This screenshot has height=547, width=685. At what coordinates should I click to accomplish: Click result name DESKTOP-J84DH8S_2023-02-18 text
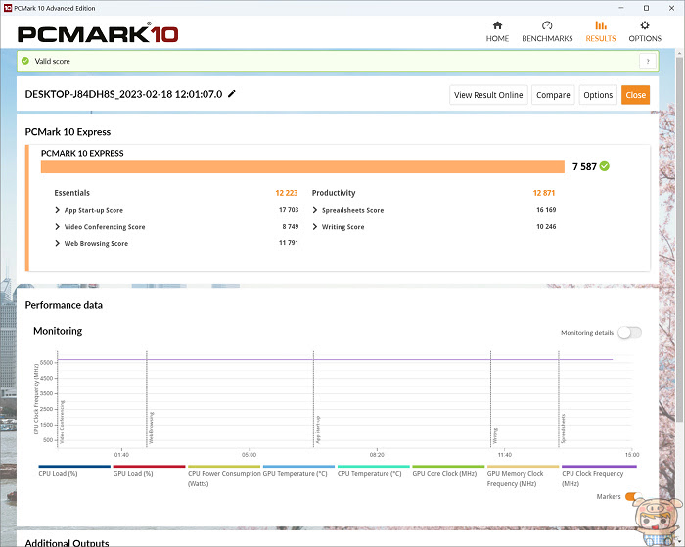coord(123,94)
